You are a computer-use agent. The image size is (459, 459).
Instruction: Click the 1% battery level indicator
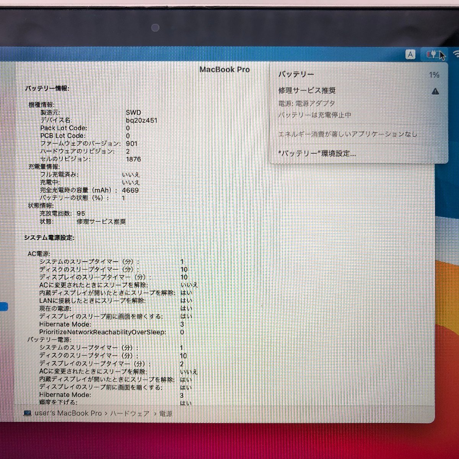click(434, 75)
